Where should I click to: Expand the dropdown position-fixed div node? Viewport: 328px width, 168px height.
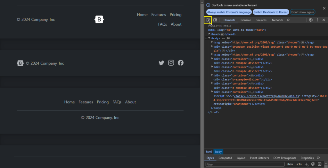click(x=212, y=46)
